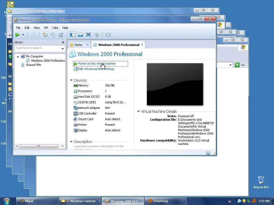This screenshot has width=274, height=205.
Task: Click the Sound Card device icon
Action: 76,119
